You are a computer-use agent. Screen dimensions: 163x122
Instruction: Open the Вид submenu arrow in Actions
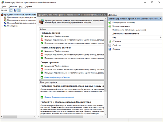(161, 37)
